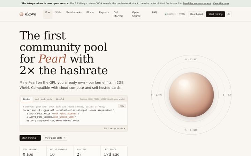The image size is (251, 156).
Task: Click the akoya pearl logo
Action: 28,14
